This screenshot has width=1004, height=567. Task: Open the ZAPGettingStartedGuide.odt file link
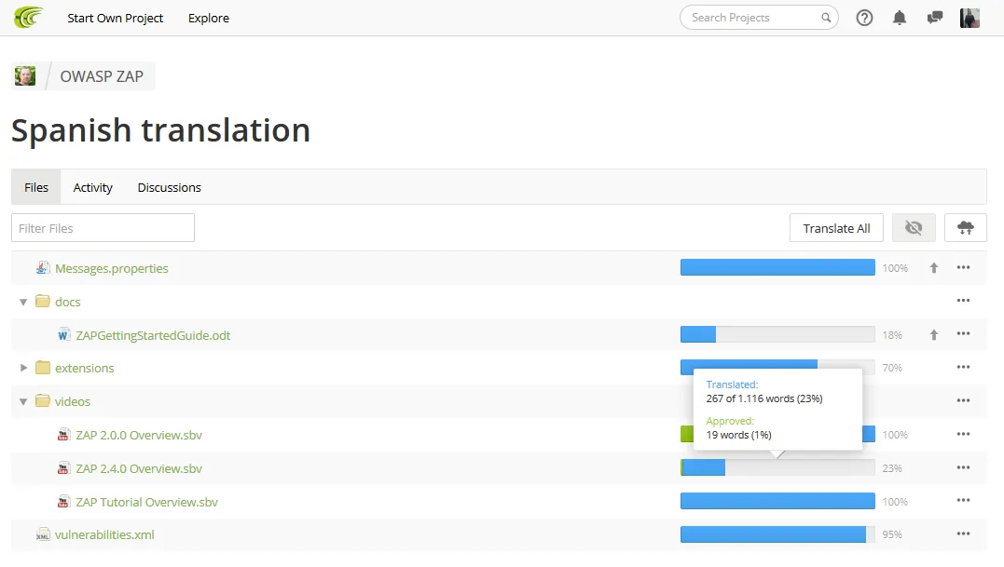(153, 335)
